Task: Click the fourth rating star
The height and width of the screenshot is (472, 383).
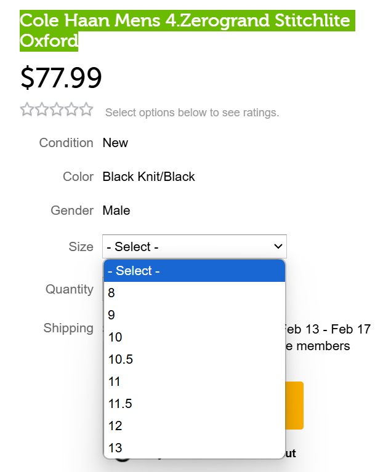Action: pos(71,110)
